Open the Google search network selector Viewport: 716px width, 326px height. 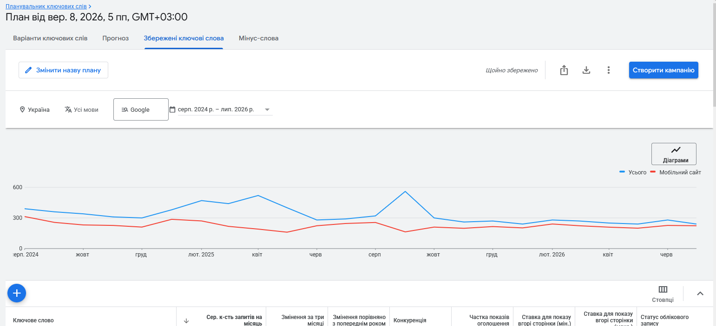point(141,109)
